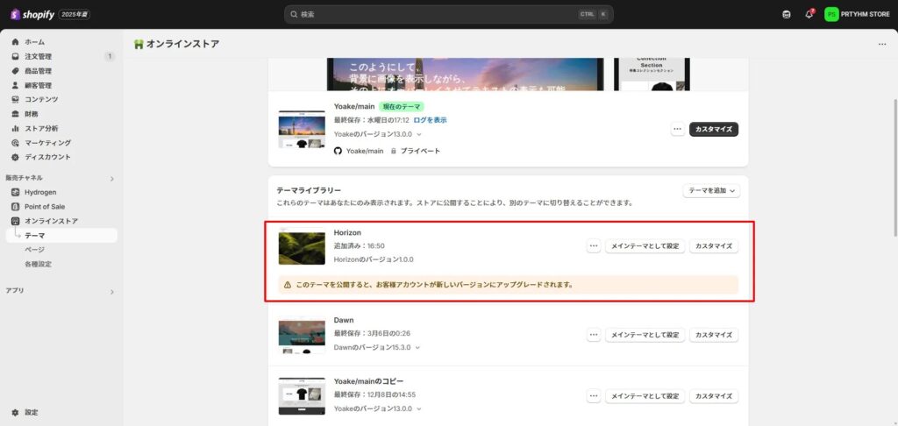Click the 現在のテーマ badge
Screen dimensions: 898x426
point(401,107)
